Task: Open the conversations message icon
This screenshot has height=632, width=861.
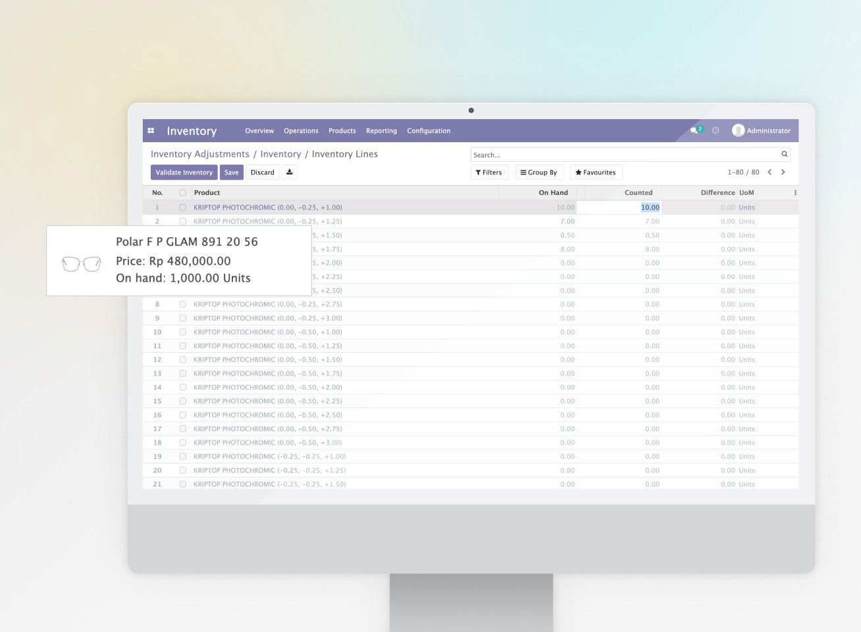Action: coord(694,130)
